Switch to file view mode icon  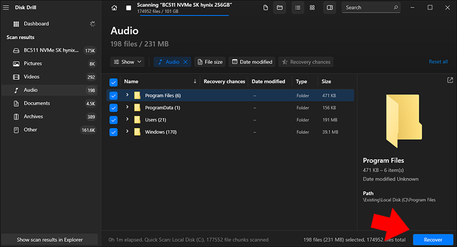(266, 8)
